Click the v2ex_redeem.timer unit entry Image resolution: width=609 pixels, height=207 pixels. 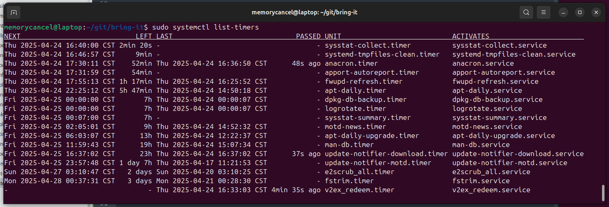tap(359, 190)
